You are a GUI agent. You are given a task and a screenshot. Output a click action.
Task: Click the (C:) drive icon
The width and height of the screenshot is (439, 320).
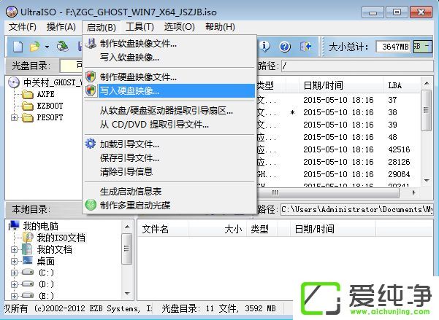[x=28, y=272]
